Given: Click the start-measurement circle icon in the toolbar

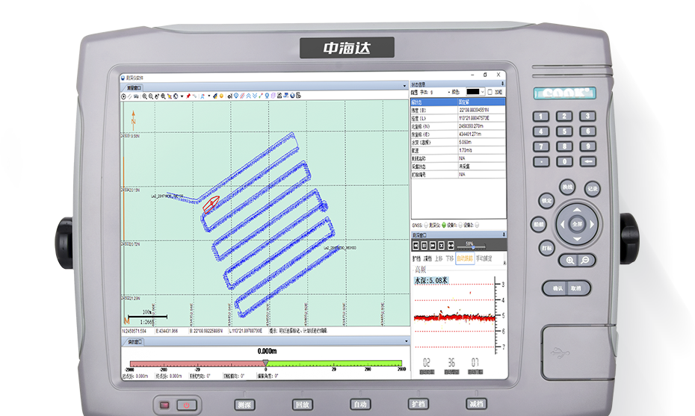Looking at the screenshot, I should pos(123,96).
